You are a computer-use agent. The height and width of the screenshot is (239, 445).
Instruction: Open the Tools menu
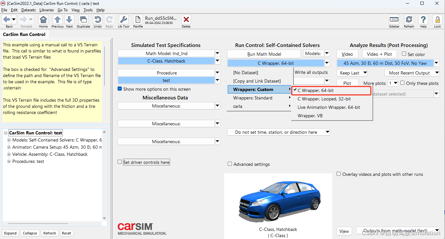pos(88,10)
